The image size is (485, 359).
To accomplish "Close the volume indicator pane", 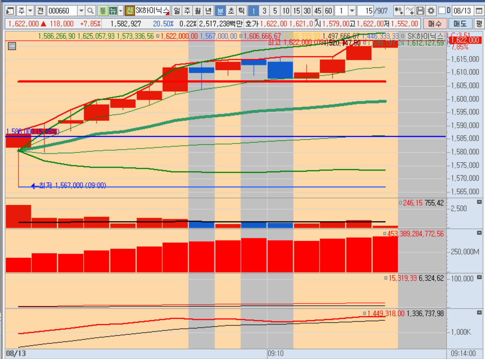I will tap(479, 202).
